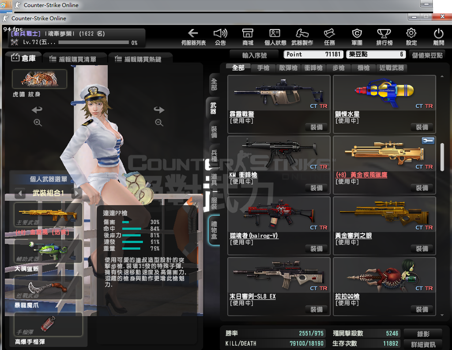Equip the KM 衝鋒槍 with 裝備 button
Viewport: 452px width, 350px height.
coord(316,188)
